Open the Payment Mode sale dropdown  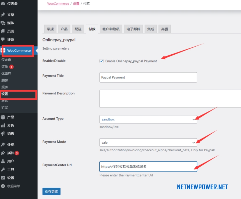coord(148,142)
